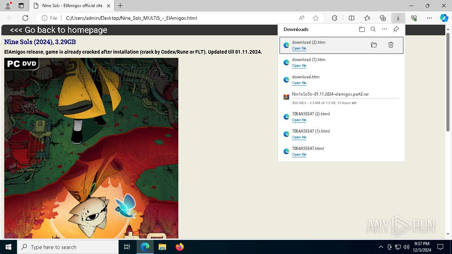Open file link for 70E4A5EE47.html
Image resolution: width=452 pixels, height=254 pixels.
pyautogui.click(x=299, y=155)
